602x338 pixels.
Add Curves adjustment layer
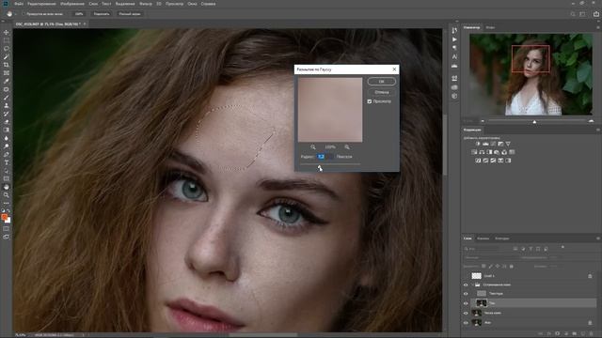point(493,144)
